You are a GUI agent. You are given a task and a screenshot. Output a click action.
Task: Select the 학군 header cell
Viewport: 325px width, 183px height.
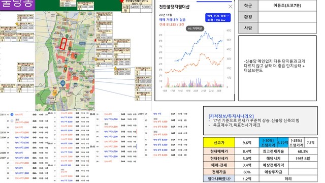[x=248, y=6]
